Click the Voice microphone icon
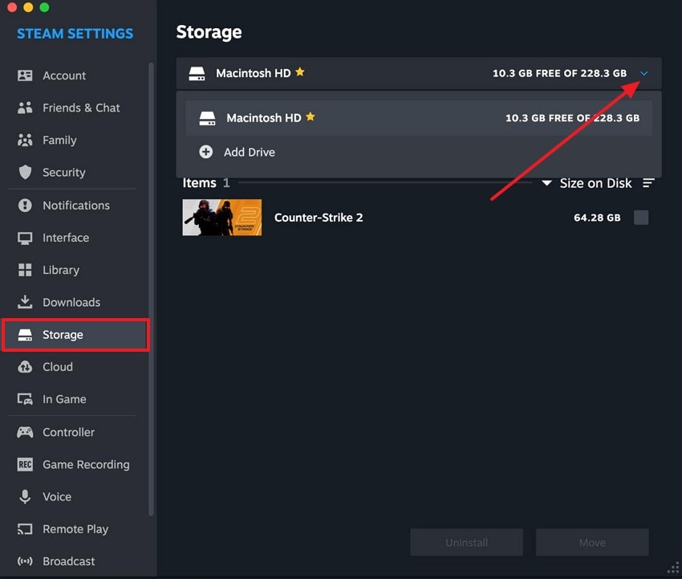Screen dimensions: 682x579 25,497
